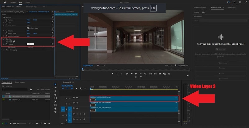The width and height of the screenshot is (249, 128).
Task: Expand the Rotation property
Action: (x=4, y=31)
